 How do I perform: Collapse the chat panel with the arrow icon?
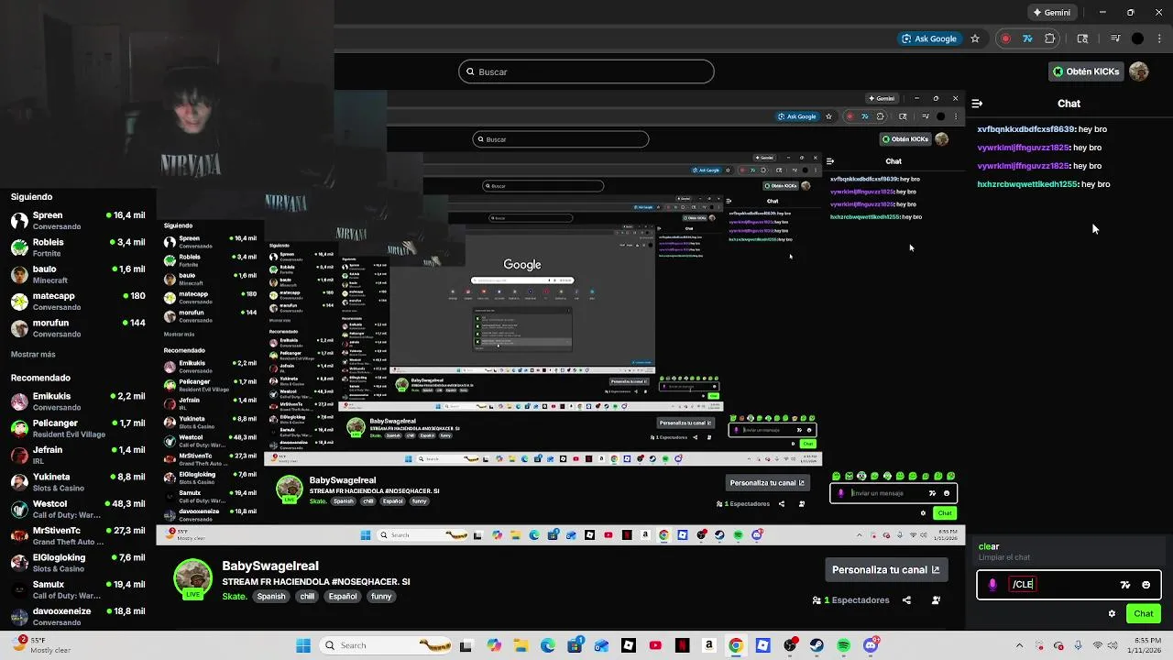point(977,104)
